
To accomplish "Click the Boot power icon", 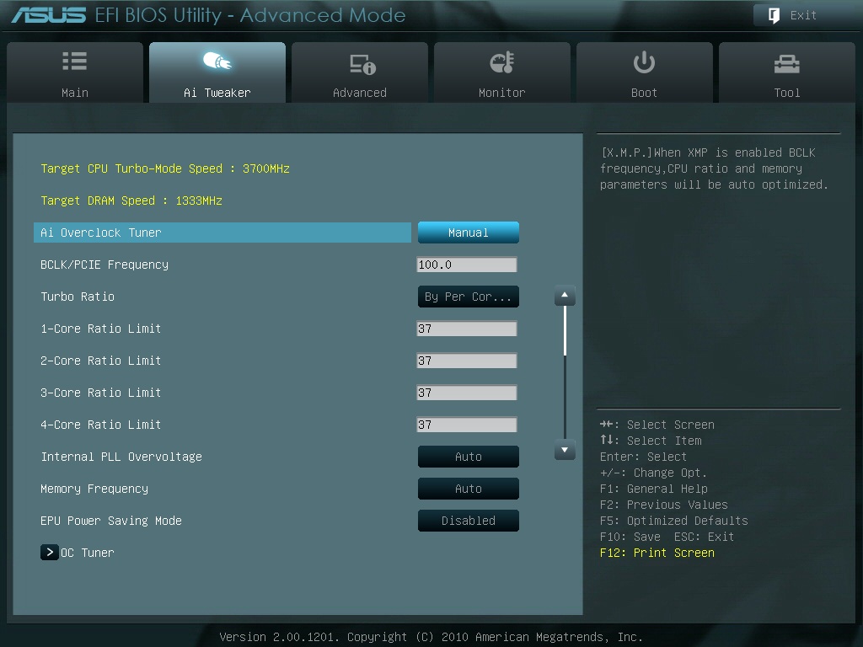I will coord(644,62).
